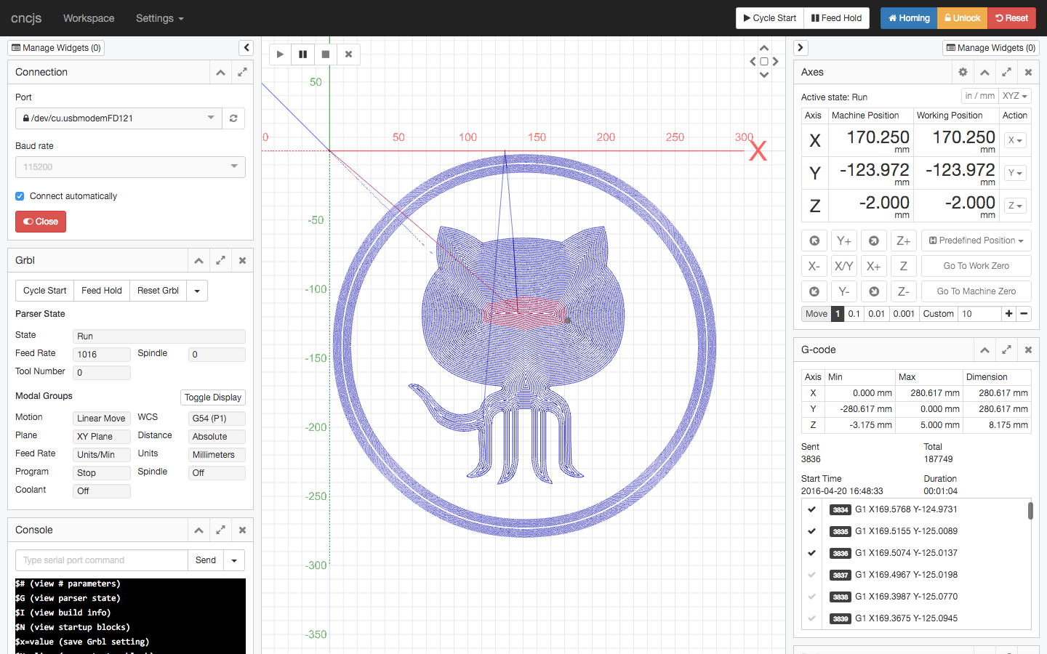Open the Y axis action dropdown
The image size is (1047, 654).
1015,173
